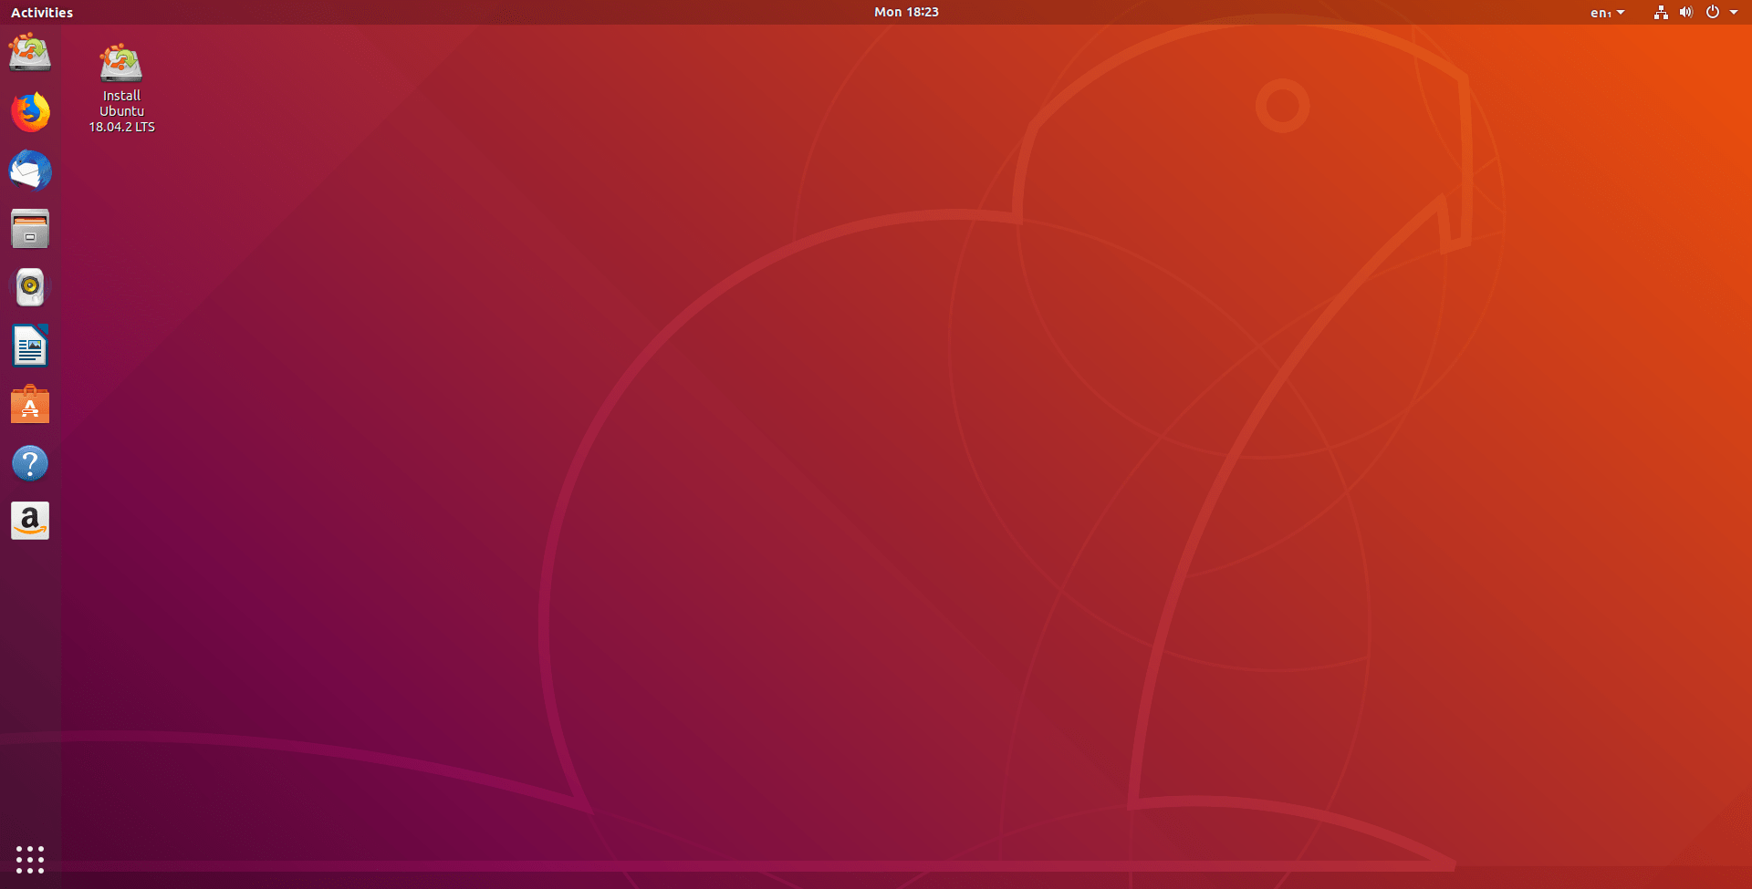The image size is (1752, 889).
Task: Open the Help icon in the dock
Action: [x=30, y=463]
